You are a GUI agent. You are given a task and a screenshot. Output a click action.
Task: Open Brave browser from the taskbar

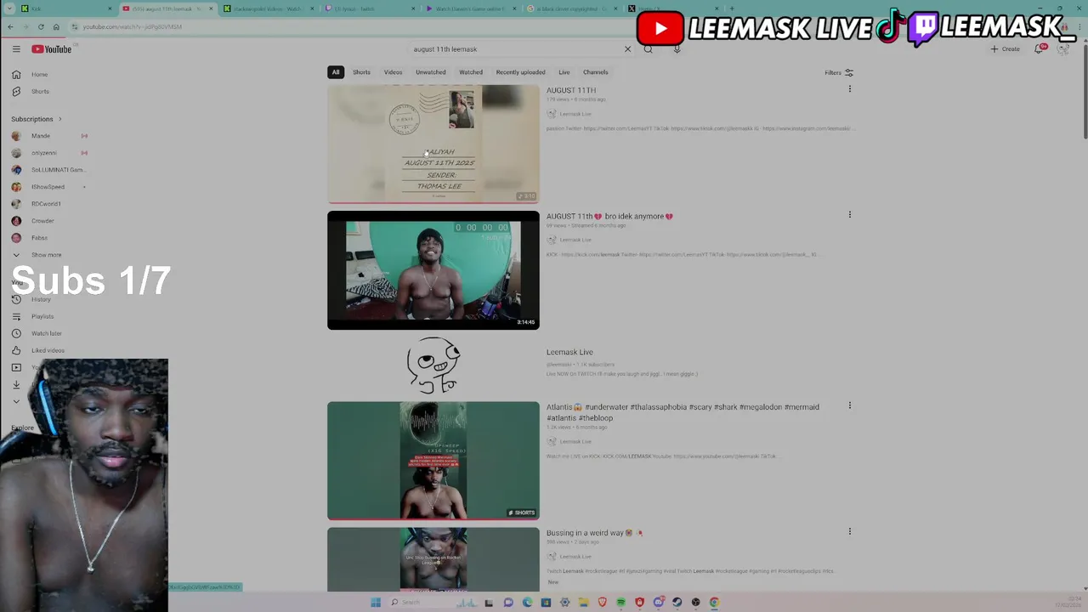(x=603, y=603)
